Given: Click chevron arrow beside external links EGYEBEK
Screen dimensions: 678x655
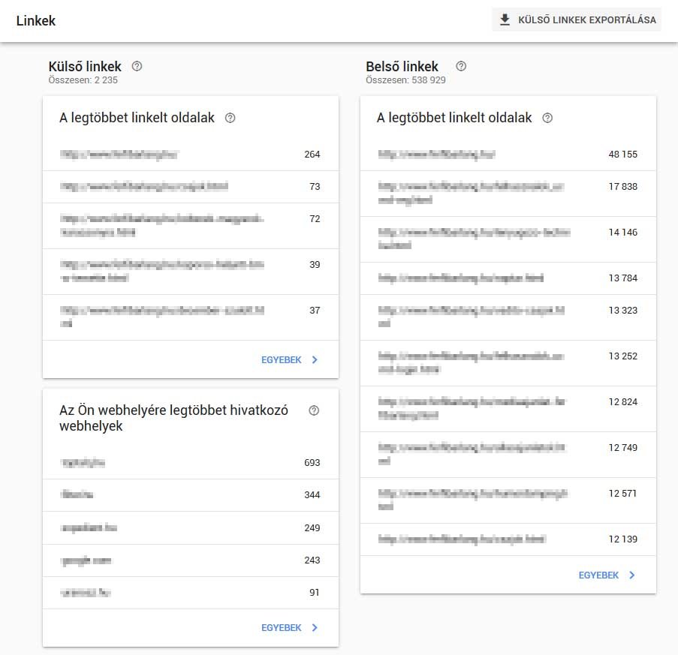Looking at the screenshot, I should point(314,359).
